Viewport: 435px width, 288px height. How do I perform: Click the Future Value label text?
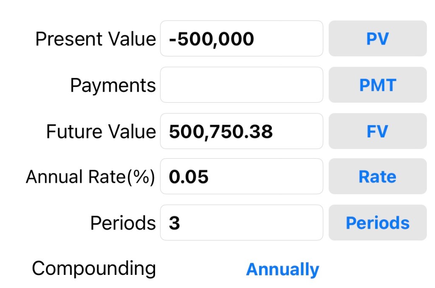coord(101,131)
